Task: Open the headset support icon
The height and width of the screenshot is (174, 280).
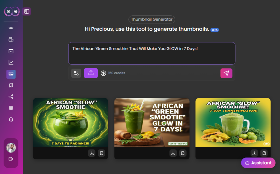Action: (x=11, y=120)
